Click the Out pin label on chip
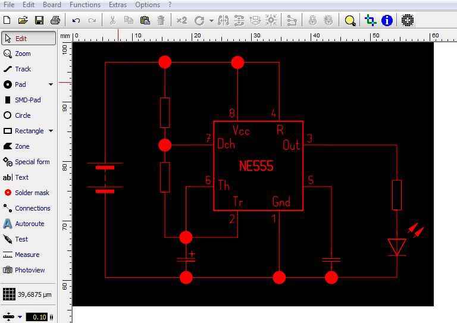 tap(291, 145)
